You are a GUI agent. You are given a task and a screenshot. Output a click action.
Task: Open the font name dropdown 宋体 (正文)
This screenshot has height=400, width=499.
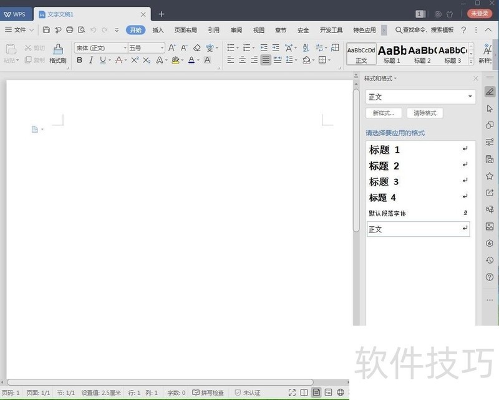point(100,48)
